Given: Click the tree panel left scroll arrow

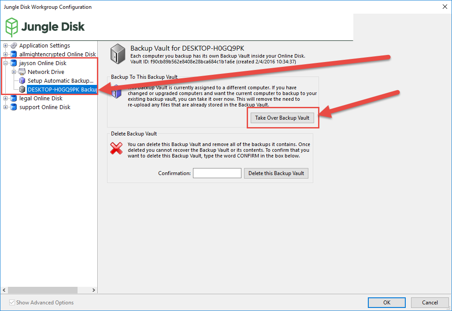Looking at the screenshot, I should point(4,290).
